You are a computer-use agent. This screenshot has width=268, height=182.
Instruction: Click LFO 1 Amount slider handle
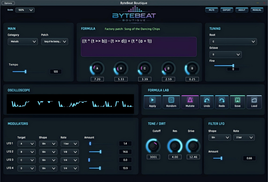[90, 143]
